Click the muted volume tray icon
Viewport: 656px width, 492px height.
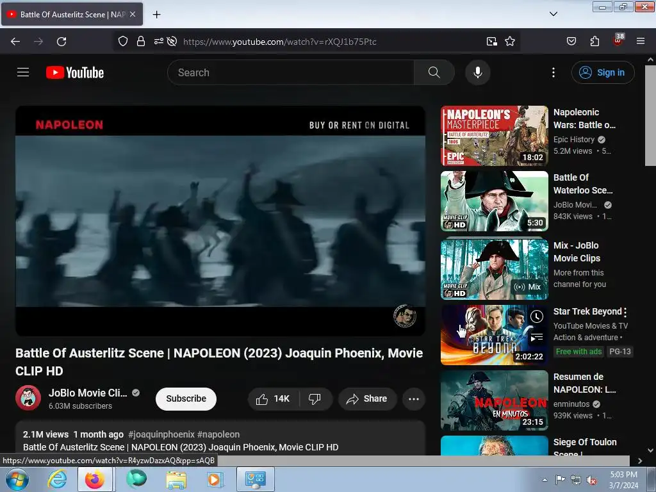click(x=591, y=480)
